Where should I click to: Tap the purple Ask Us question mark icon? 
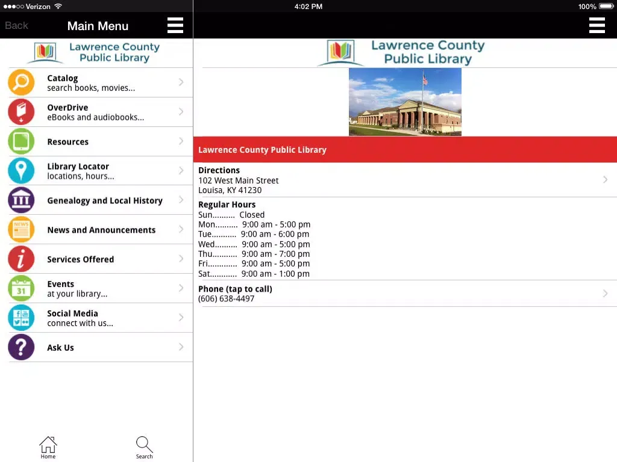pyautogui.click(x=21, y=347)
